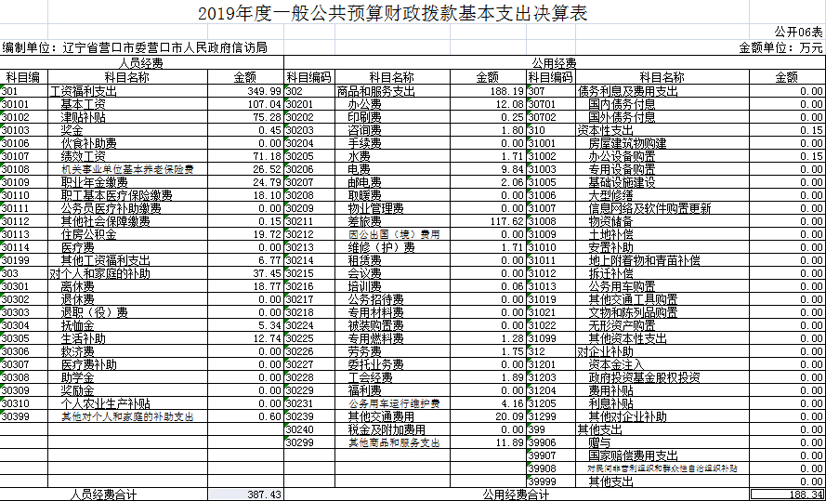Click amount 188.19
The width and height of the screenshot is (826, 501).
pos(489,91)
